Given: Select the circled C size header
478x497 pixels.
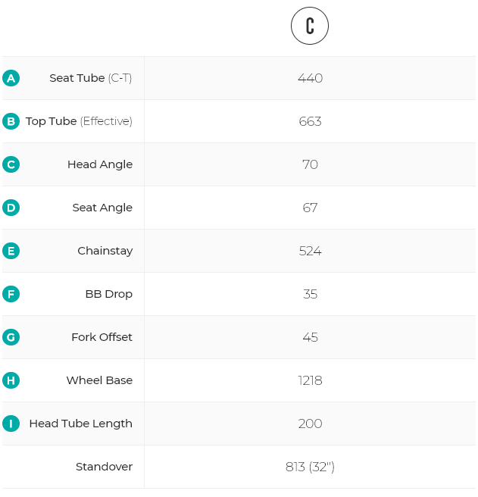Looking at the screenshot, I should (310, 27).
